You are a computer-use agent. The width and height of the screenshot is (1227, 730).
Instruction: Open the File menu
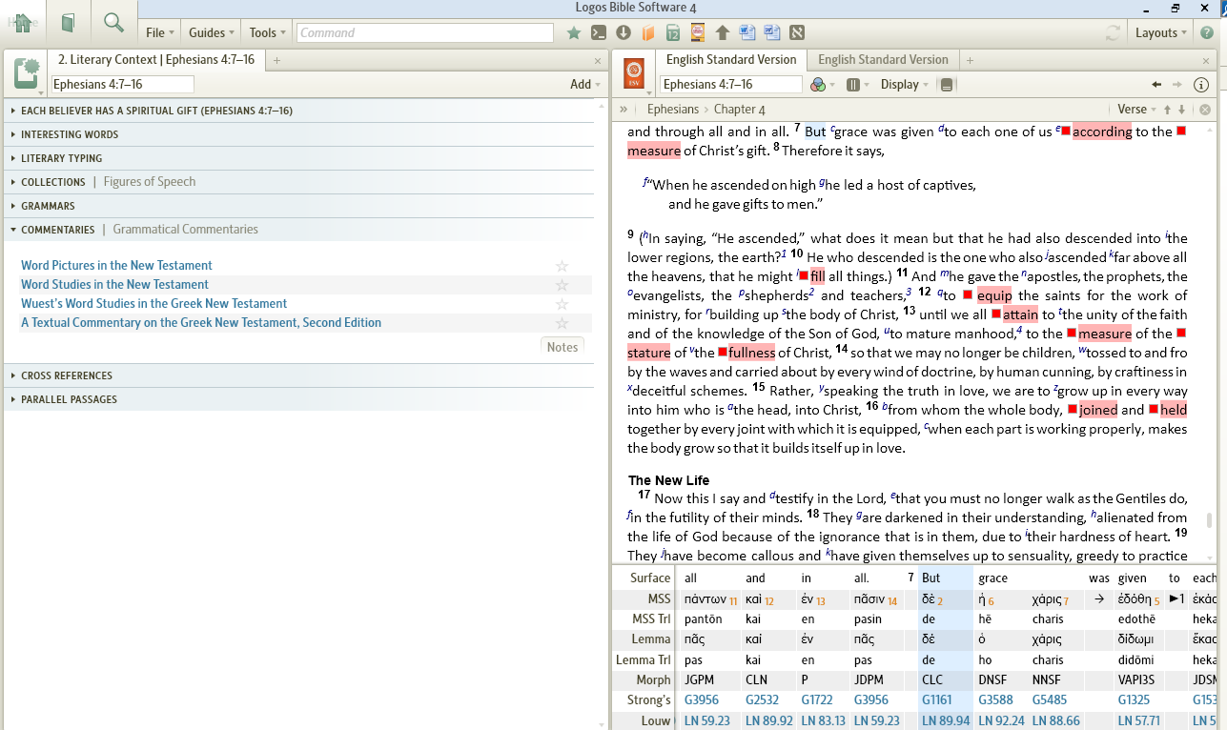(158, 33)
